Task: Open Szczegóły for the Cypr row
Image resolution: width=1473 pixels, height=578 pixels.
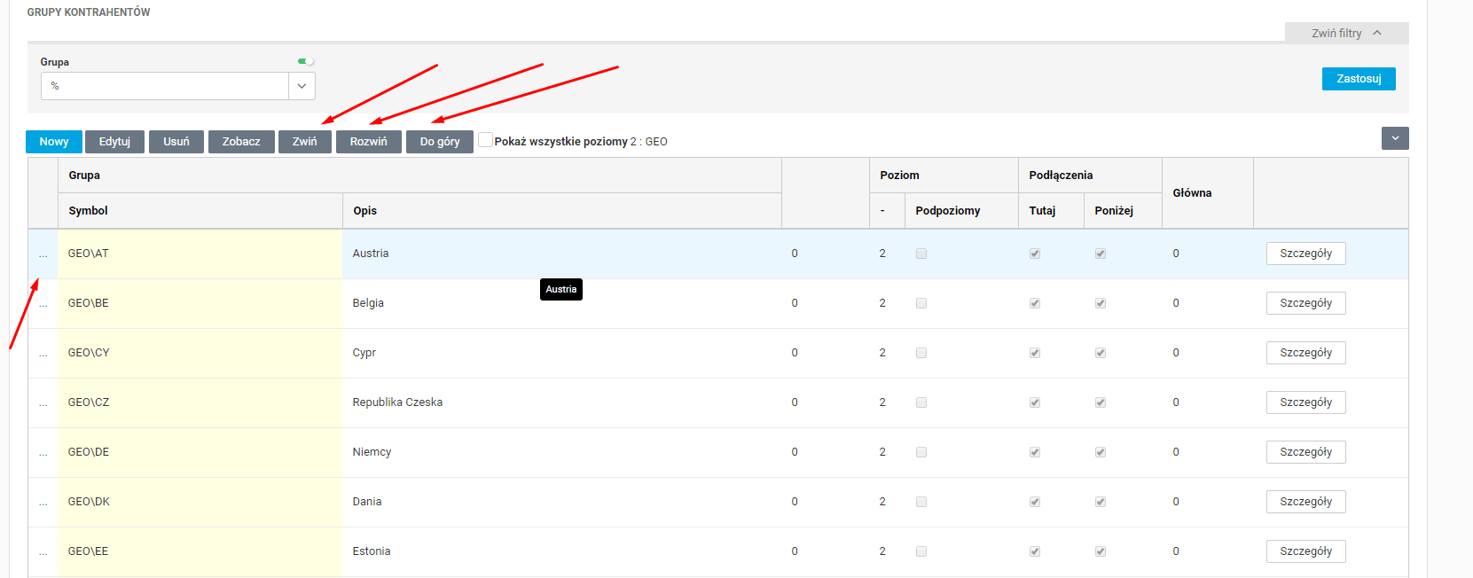Action: point(1305,353)
